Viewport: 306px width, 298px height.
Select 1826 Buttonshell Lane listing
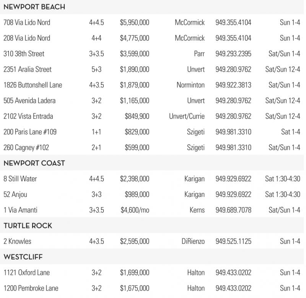(x=33, y=85)
